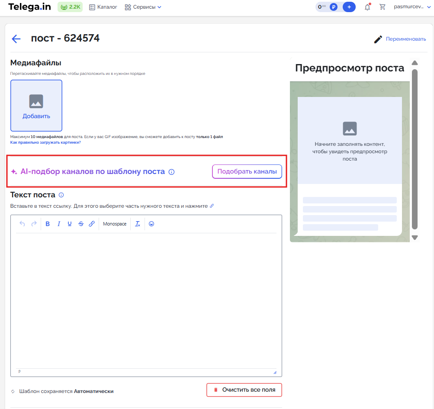Toggle strikethrough formatting
The width and height of the screenshot is (434, 409).
81,224
